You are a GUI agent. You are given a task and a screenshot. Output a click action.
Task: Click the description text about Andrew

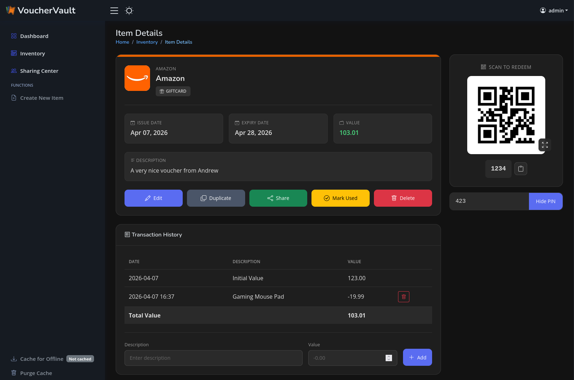[175, 171]
